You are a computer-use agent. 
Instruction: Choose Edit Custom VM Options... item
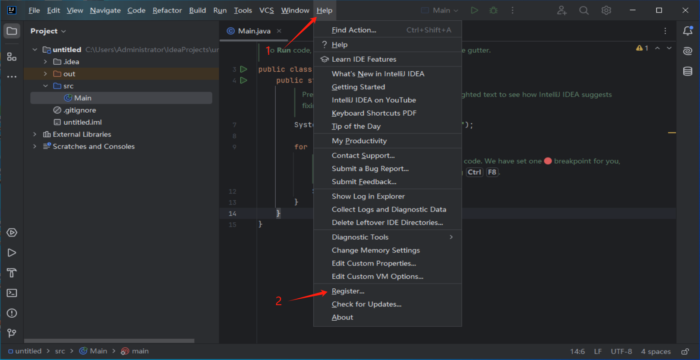click(388, 276)
